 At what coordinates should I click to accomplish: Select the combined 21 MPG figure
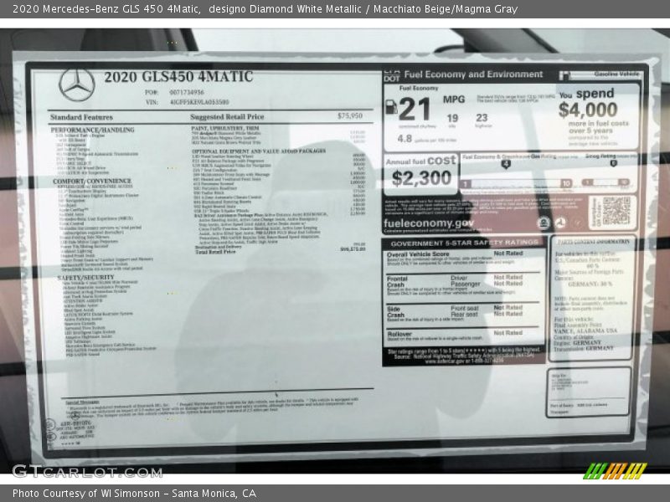pyautogui.click(x=414, y=110)
